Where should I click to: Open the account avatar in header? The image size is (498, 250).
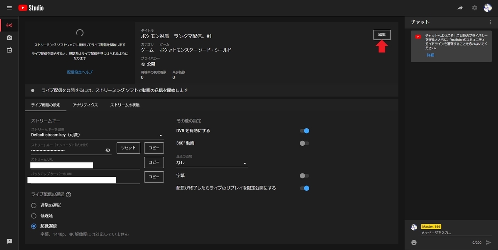(488, 8)
